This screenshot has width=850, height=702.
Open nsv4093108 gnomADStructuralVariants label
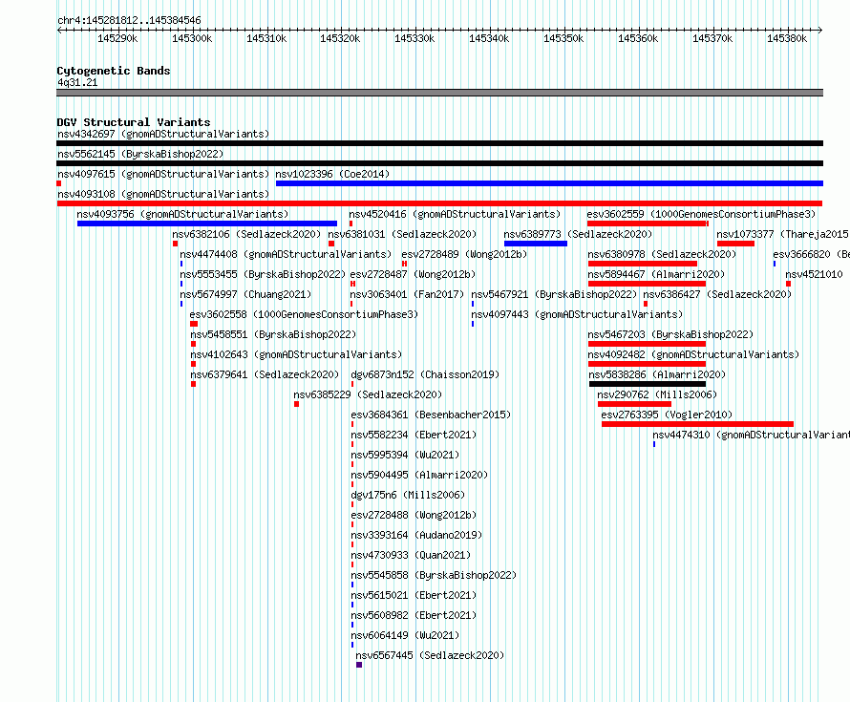pyautogui.click(x=163, y=194)
